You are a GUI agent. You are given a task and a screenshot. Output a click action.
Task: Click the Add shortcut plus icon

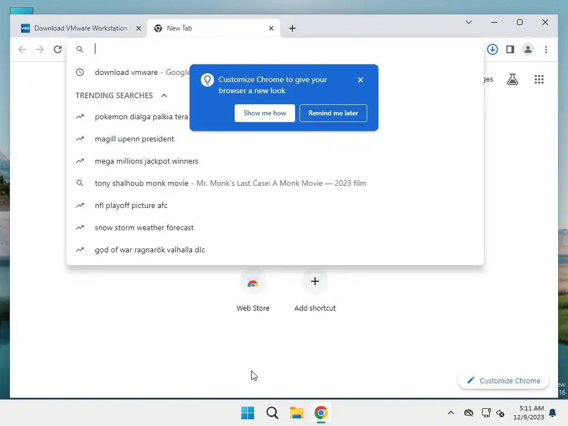315,281
